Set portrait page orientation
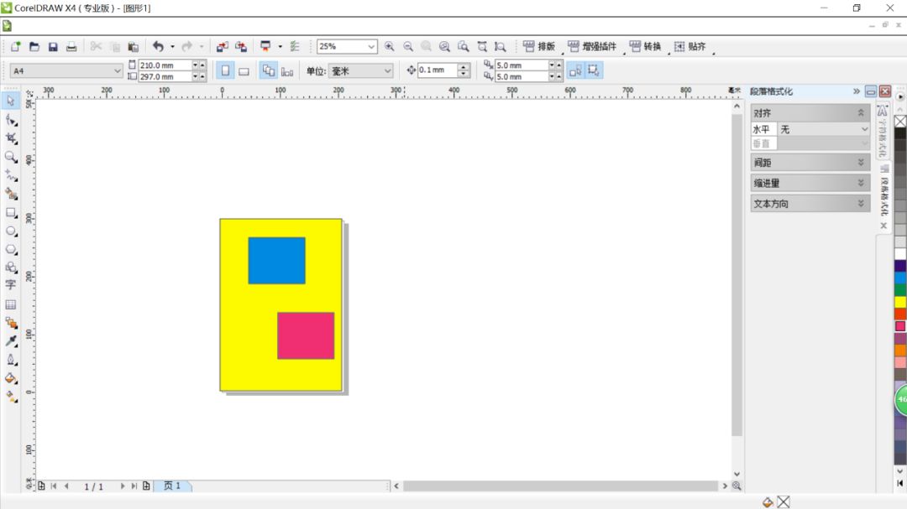This screenshot has width=907, height=509. coord(225,70)
